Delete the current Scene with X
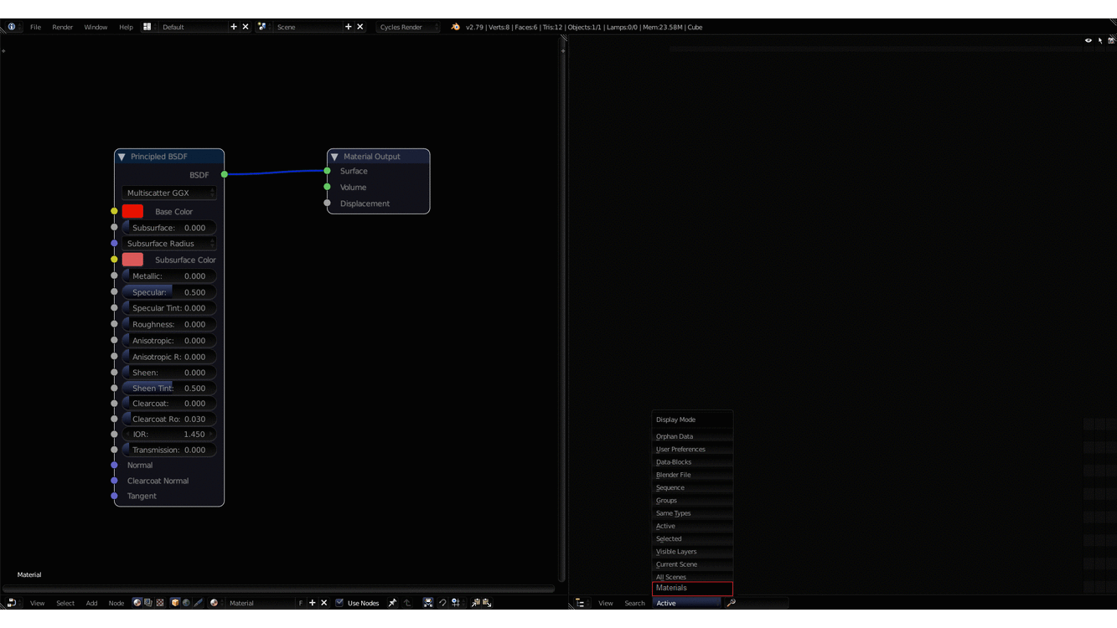Image resolution: width=1117 pixels, height=628 pixels. (360, 27)
